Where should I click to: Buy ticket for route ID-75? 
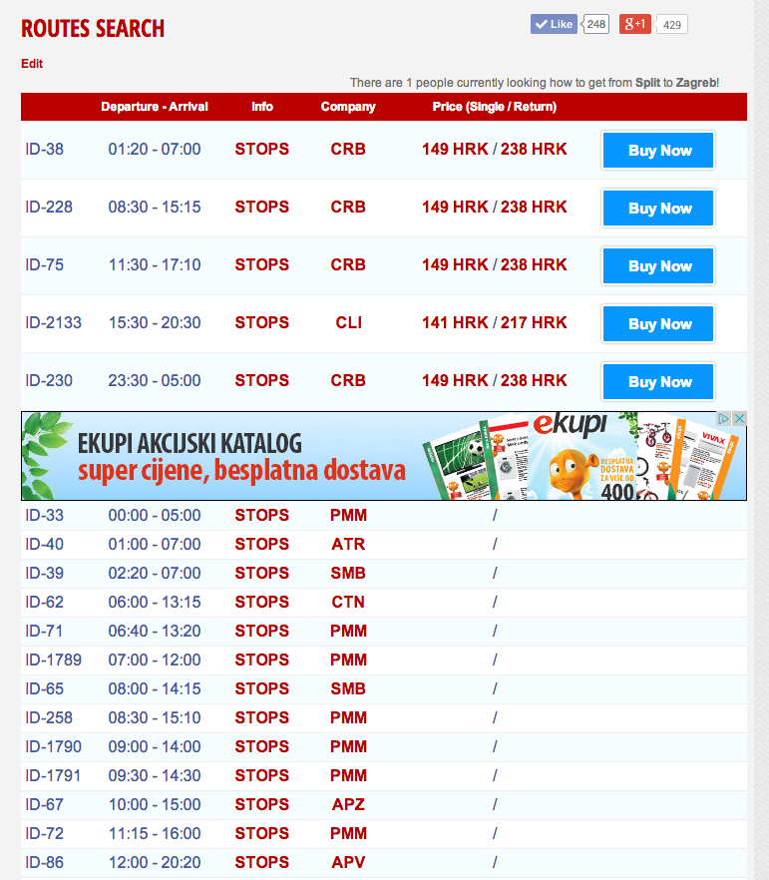[x=658, y=266]
